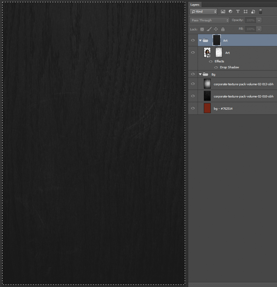
Task: Click the Art layer mask thumbnail
Action: [x=218, y=52]
